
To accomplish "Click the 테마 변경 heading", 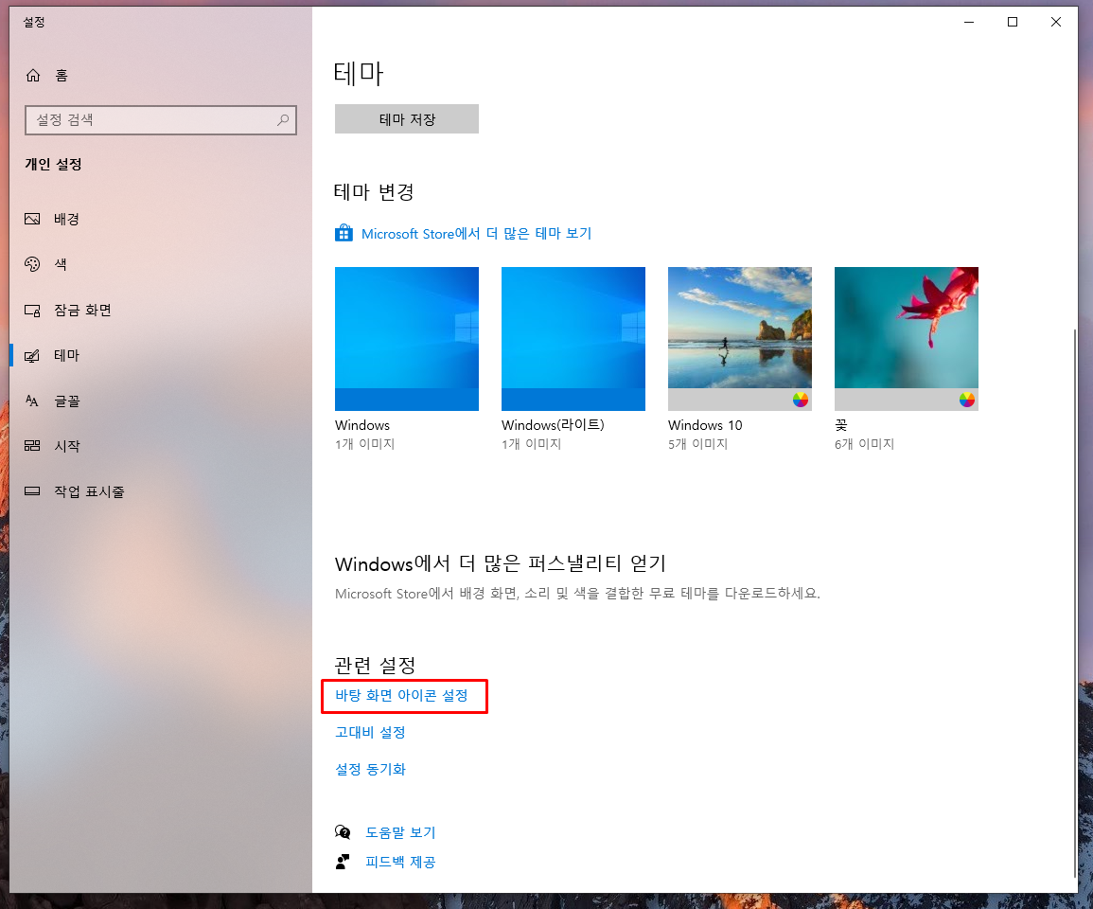I will [375, 192].
